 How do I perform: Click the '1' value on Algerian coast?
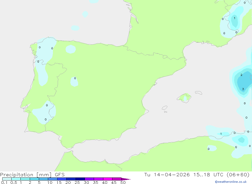coord(221,134)
